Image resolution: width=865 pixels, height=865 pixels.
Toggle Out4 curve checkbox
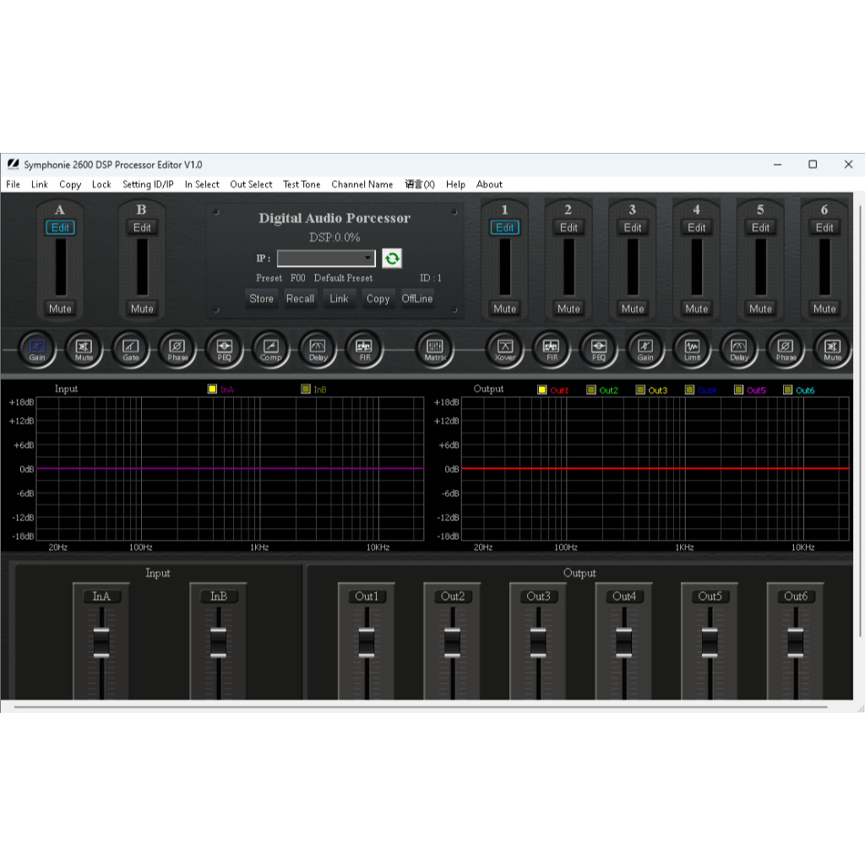point(689,390)
